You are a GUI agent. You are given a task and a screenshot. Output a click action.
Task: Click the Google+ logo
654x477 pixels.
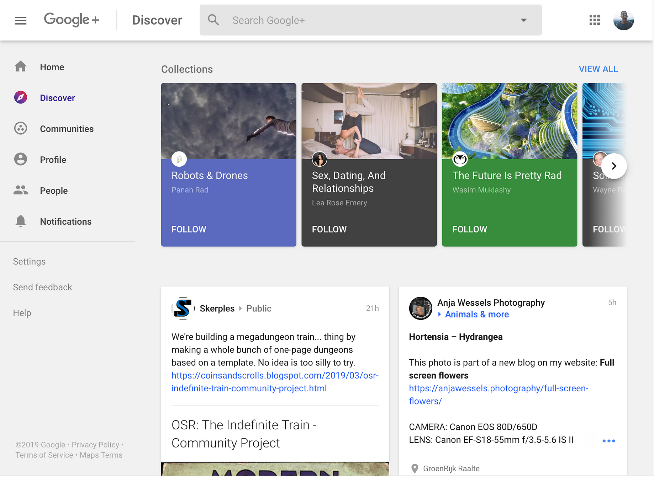[72, 20]
